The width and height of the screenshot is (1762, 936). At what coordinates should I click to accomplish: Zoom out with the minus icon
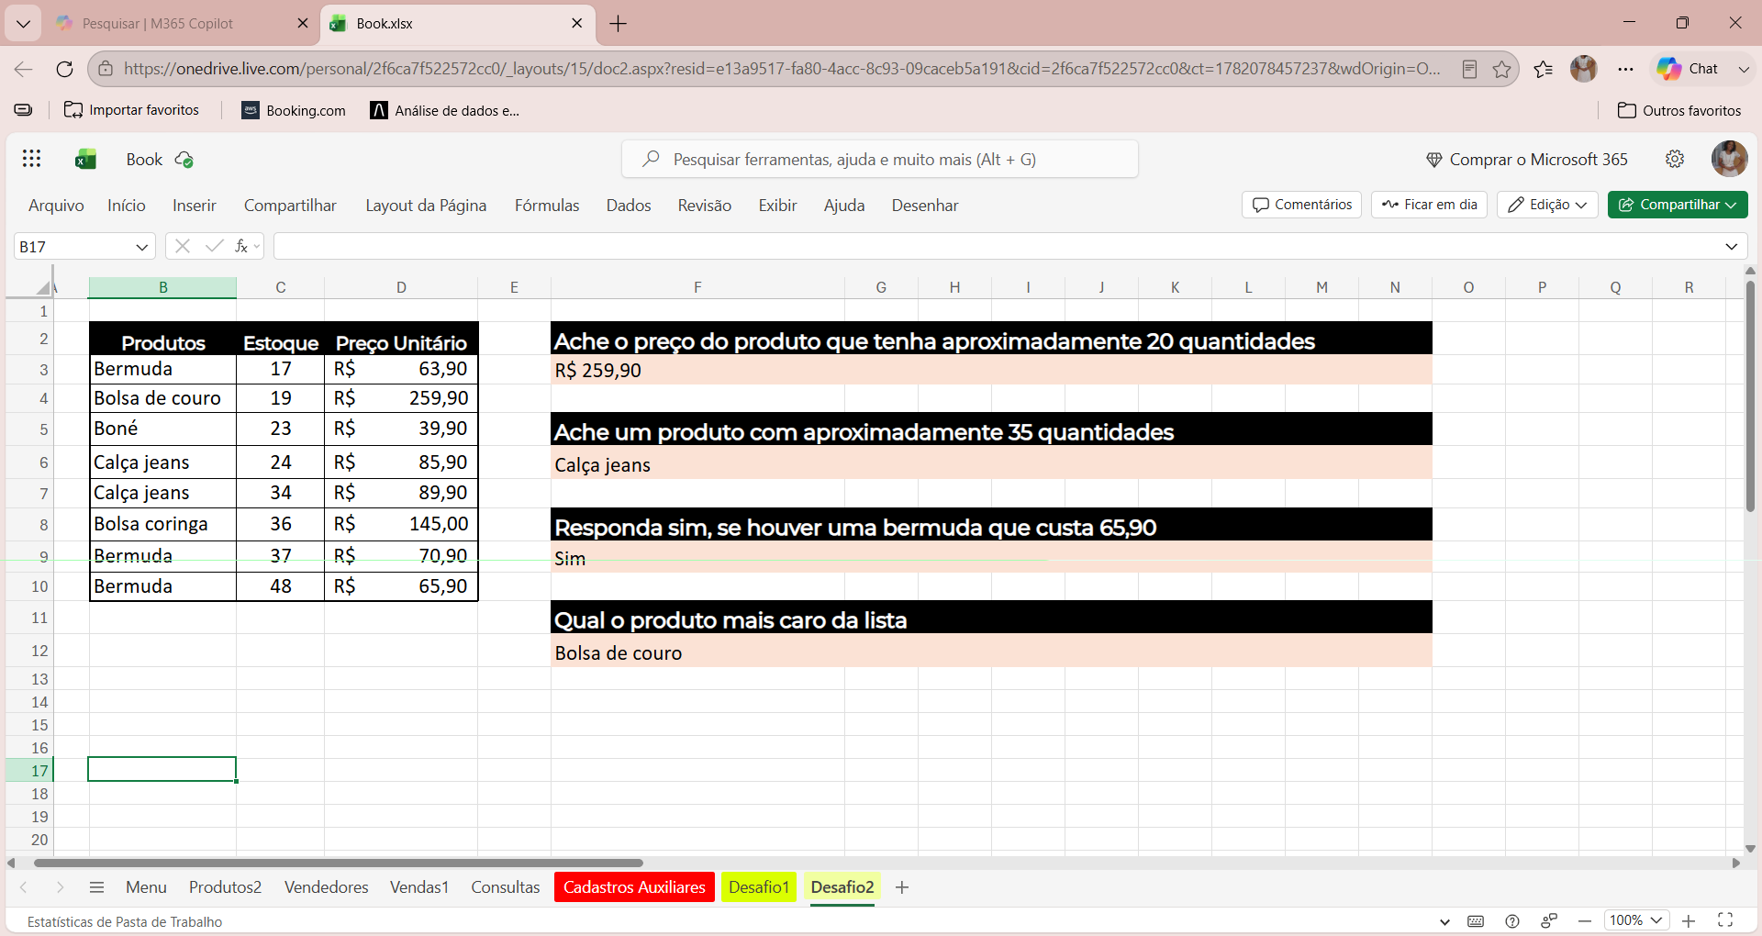[1585, 920]
